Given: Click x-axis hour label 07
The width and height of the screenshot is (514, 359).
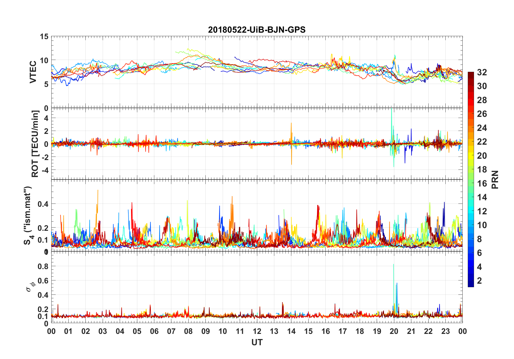Looking at the screenshot, I should click(x=171, y=331).
